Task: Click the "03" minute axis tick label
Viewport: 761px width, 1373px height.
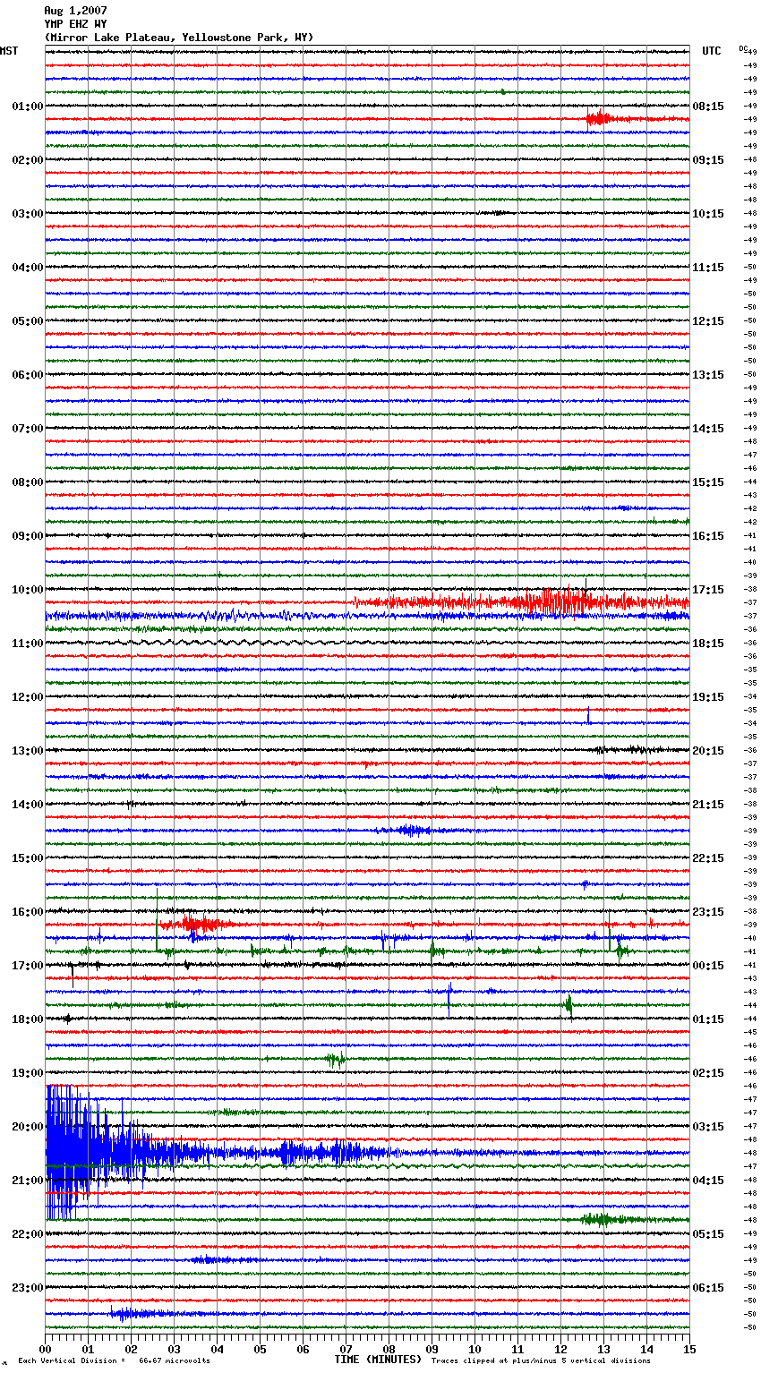Action: point(175,1349)
